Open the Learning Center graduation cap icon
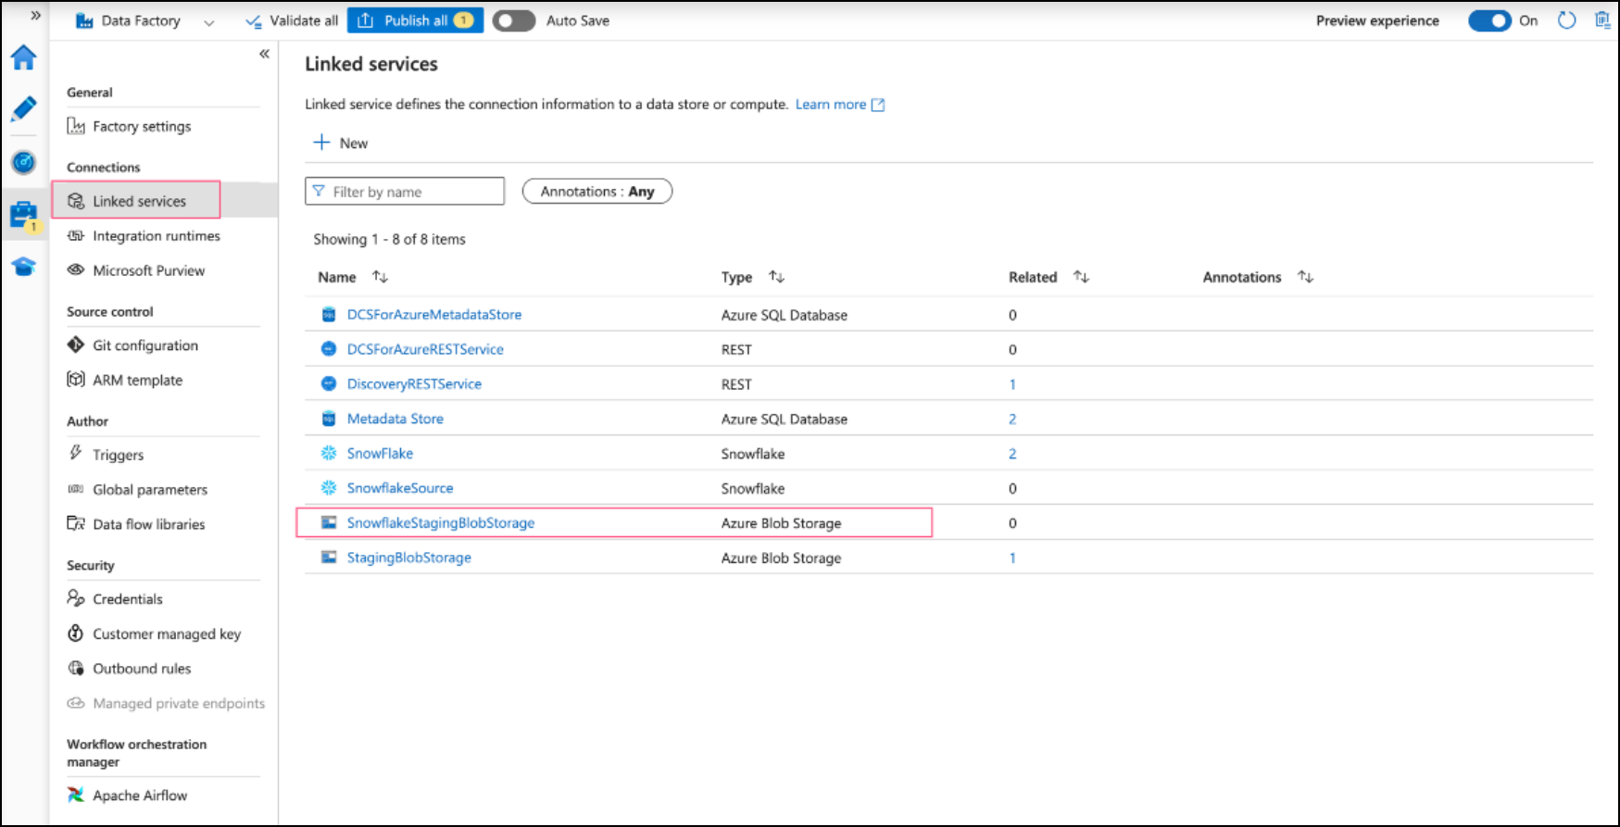This screenshot has height=827, width=1620. coord(24,268)
